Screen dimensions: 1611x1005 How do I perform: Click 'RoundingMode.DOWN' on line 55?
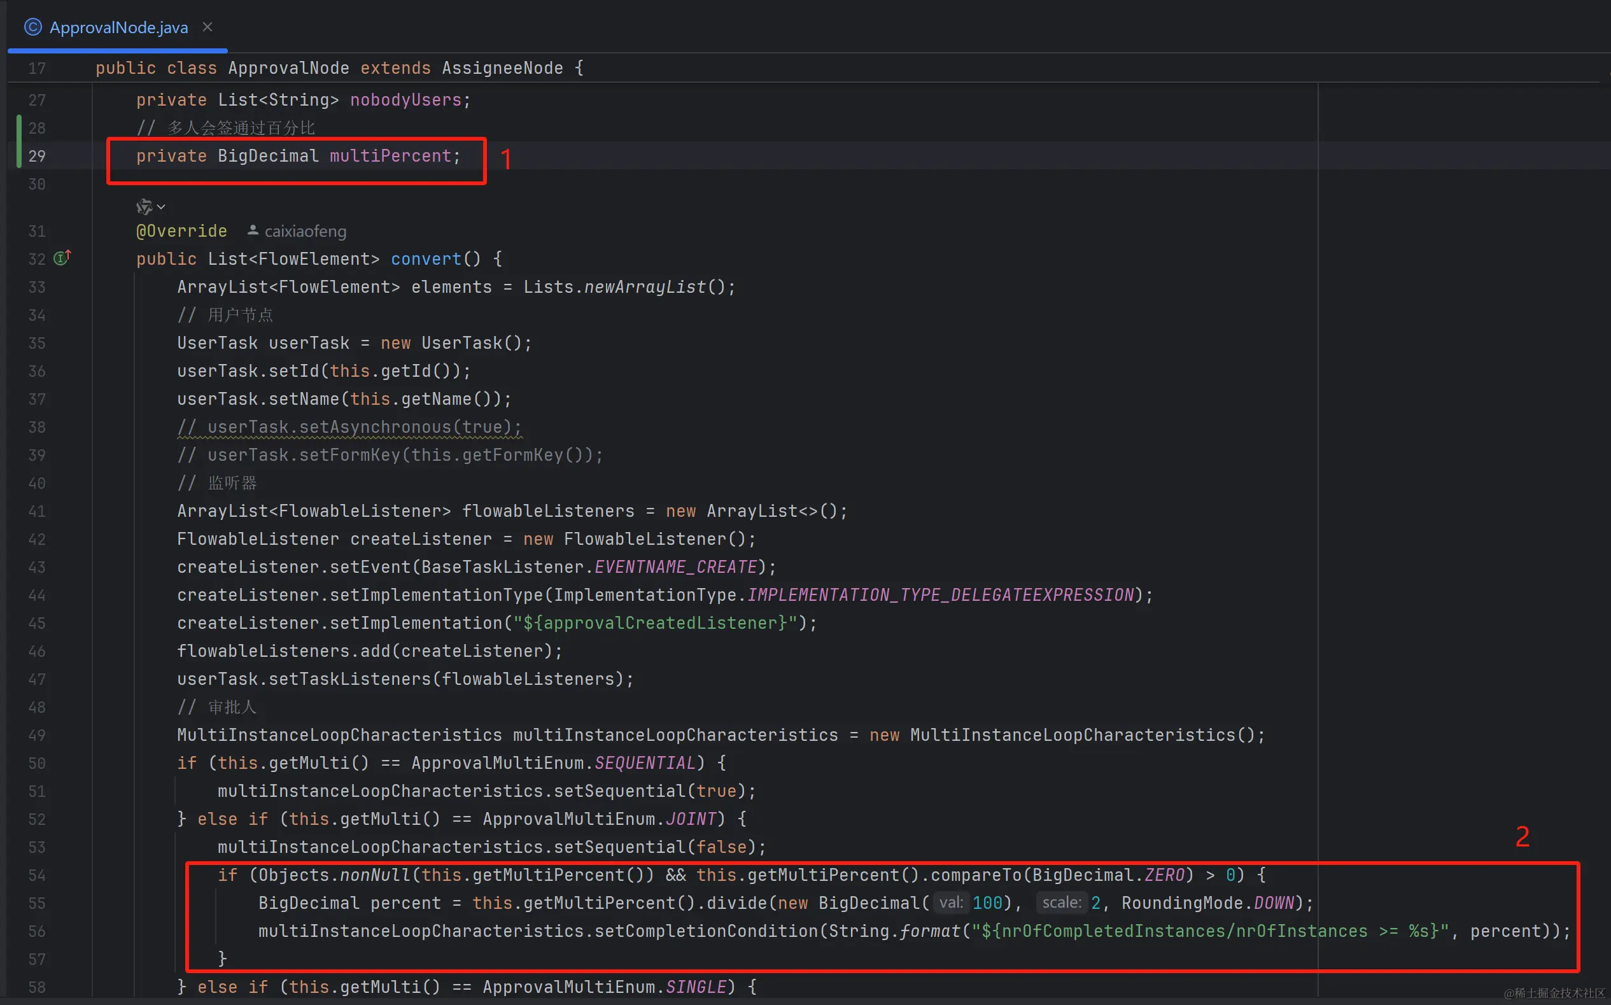click(1208, 903)
